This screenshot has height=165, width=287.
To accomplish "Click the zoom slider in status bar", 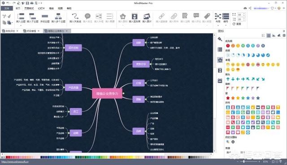I will pos(244,161).
